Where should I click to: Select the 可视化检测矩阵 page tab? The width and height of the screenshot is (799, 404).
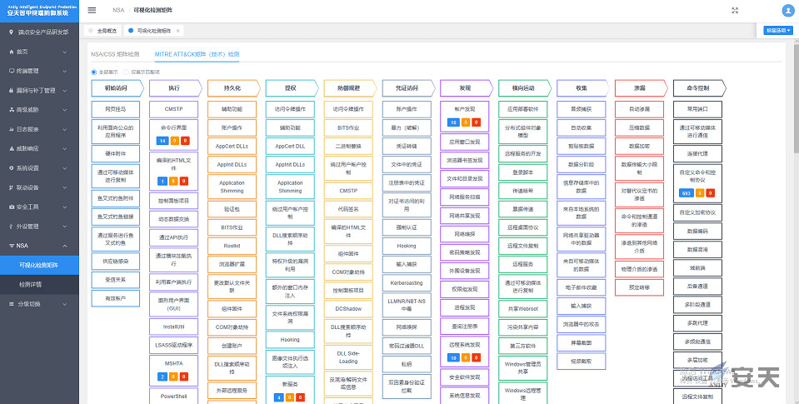pos(154,31)
